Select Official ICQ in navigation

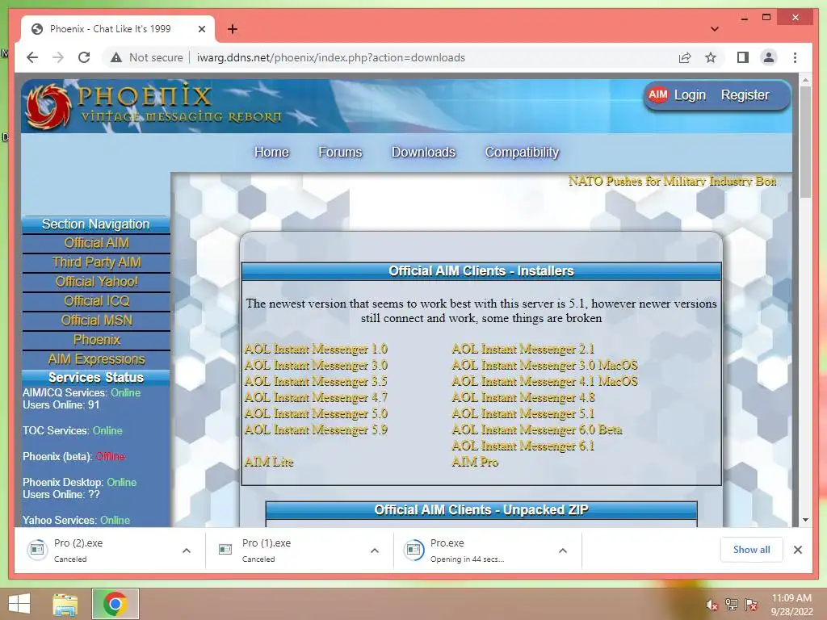96,301
